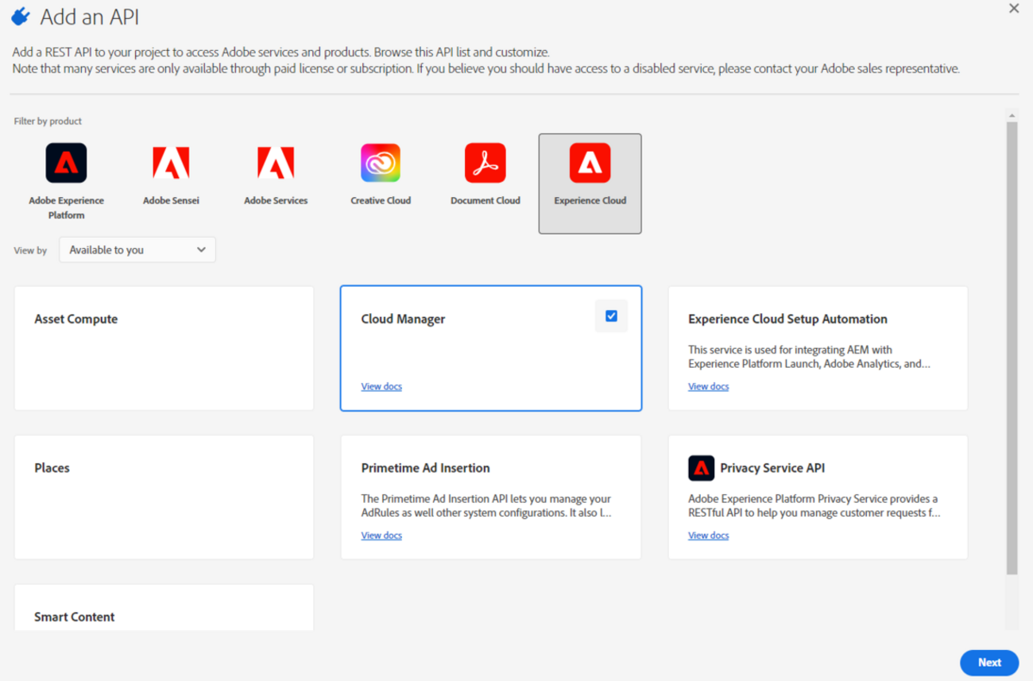
Task: Select the Document Cloud filter icon
Action: pyautogui.click(x=486, y=163)
